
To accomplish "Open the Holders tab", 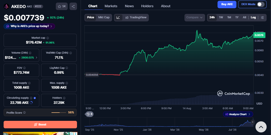I will point(147,6).
